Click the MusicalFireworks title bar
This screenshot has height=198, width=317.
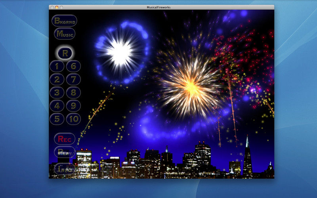click(x=161, y=7)
